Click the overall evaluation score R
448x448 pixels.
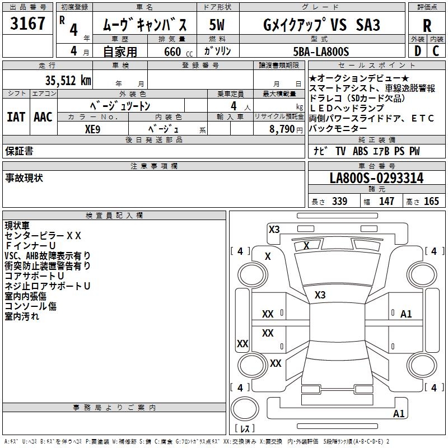coord(427,26)
